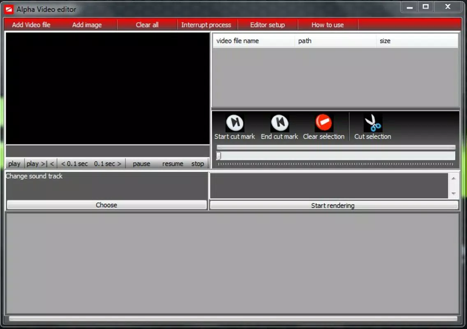467x329 pixels.
Task: Choose Clear all in the toolbar
Action: click(147, 25)
